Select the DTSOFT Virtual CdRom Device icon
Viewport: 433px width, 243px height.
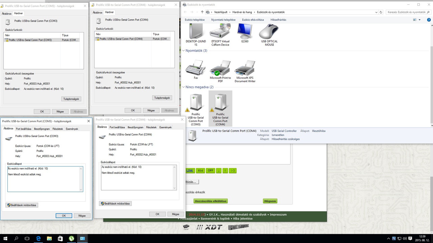(x=220, y=35)
